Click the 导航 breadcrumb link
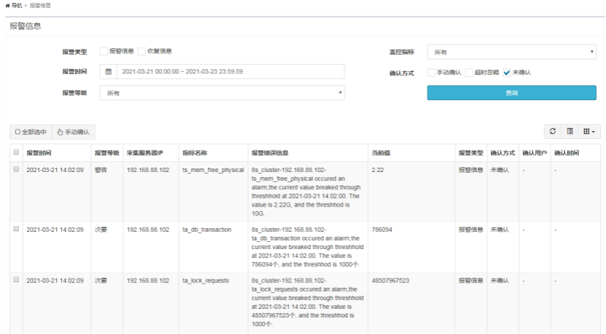The height and width of the screenshot is (334, 606). pyautogui.click(x=17, y=6)
